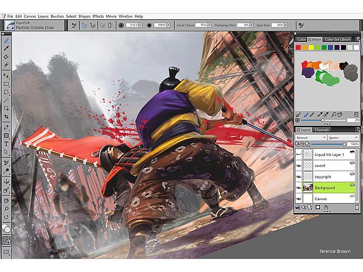The height and width of the screenshot is (272, 363).
Task: Select the Pen tool
Action: tap(6, 127)
